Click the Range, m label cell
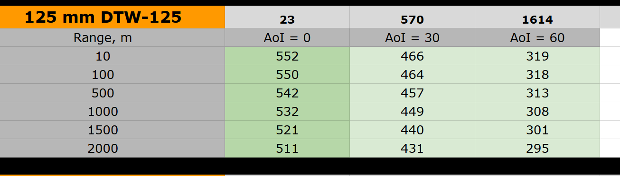 click(x=112, y=38)
